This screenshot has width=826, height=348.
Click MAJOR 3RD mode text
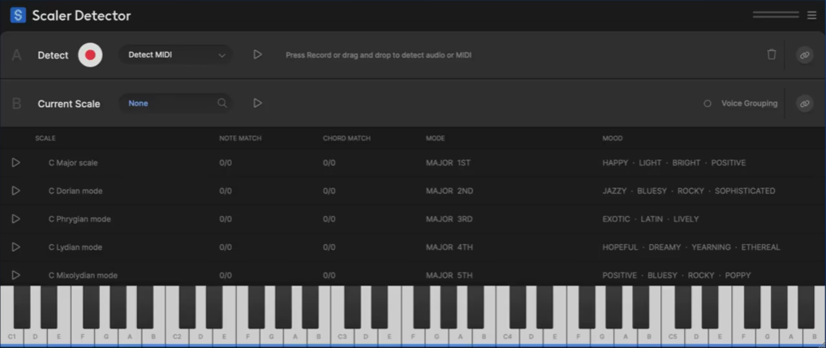click(x=449, y=219)
